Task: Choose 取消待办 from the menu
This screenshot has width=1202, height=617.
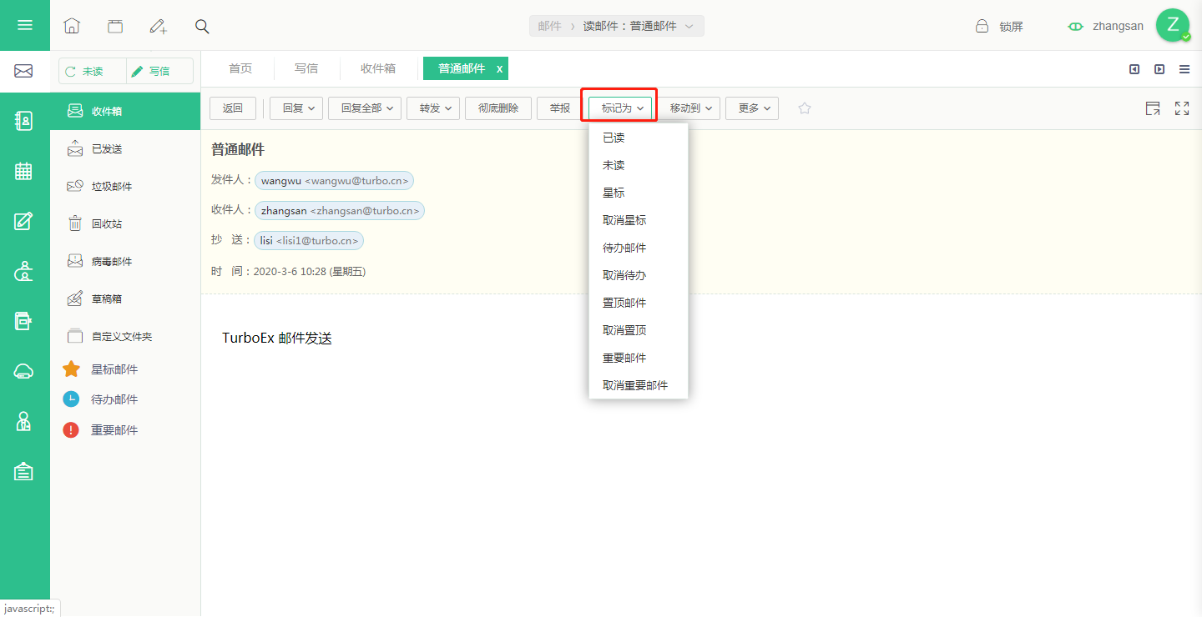Action: point(639,275)
